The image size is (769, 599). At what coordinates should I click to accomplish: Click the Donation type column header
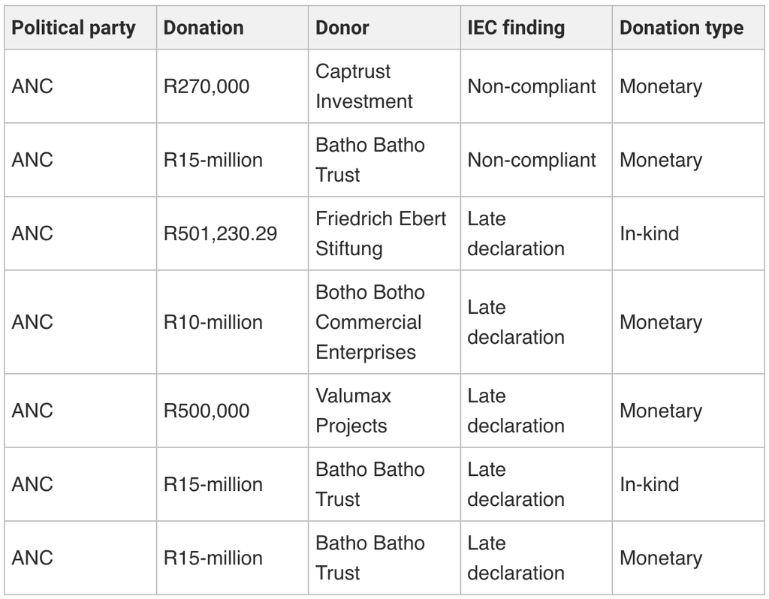tap(689, 28)
